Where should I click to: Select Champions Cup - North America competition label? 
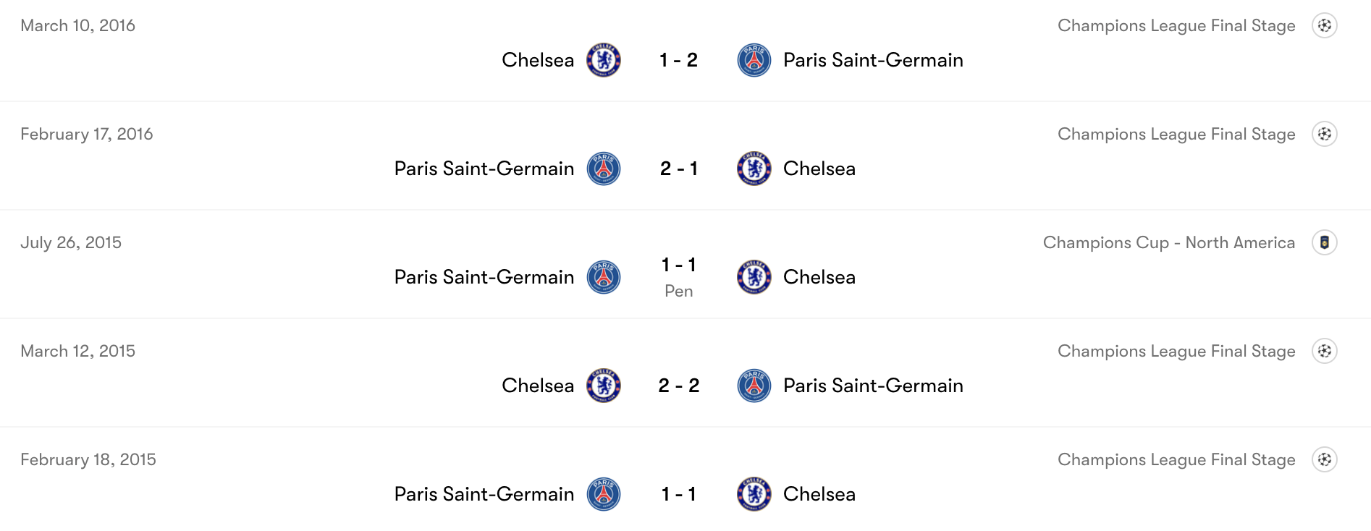[1168, 242]
